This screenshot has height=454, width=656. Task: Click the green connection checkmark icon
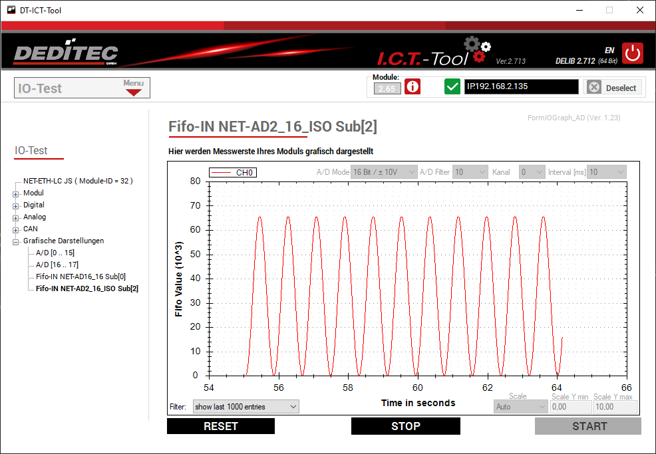pos(452,87)
